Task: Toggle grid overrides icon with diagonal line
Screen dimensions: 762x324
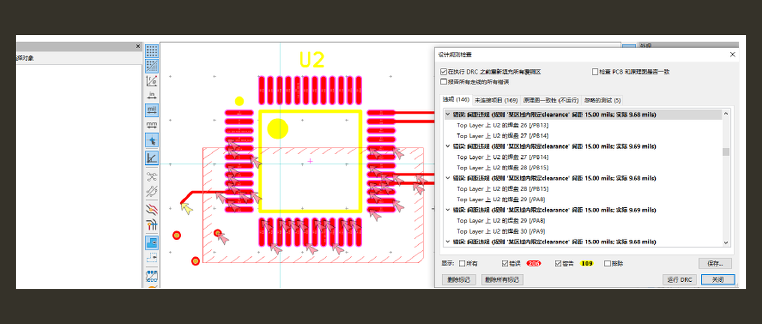Action: point(152,66)
